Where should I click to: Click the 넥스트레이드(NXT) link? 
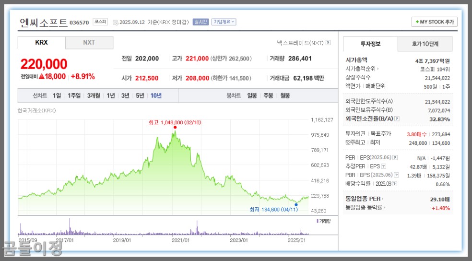[x=300, y=43]
